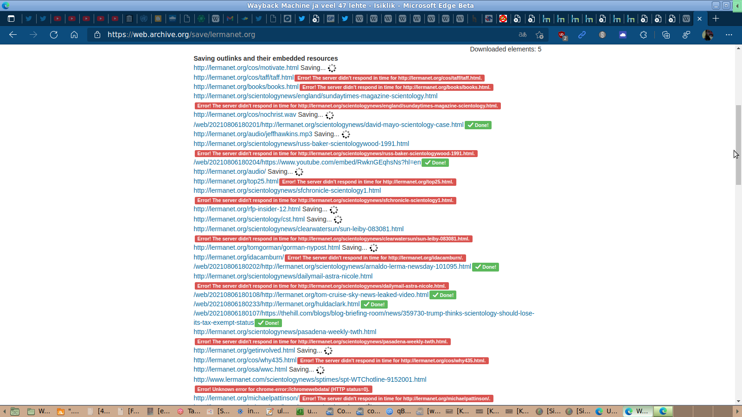The image size is (742, 417).
Task: Click the vertical scrollbar thumb
Action: click(x=738, y=145)
